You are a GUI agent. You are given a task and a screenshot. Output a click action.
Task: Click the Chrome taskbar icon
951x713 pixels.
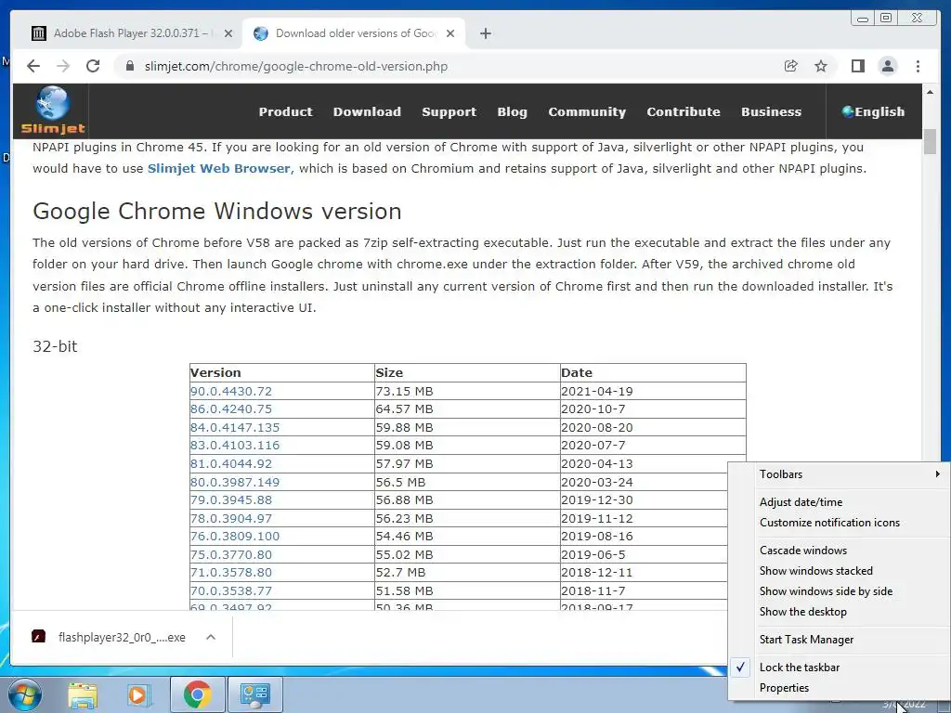tap(197, 694)
